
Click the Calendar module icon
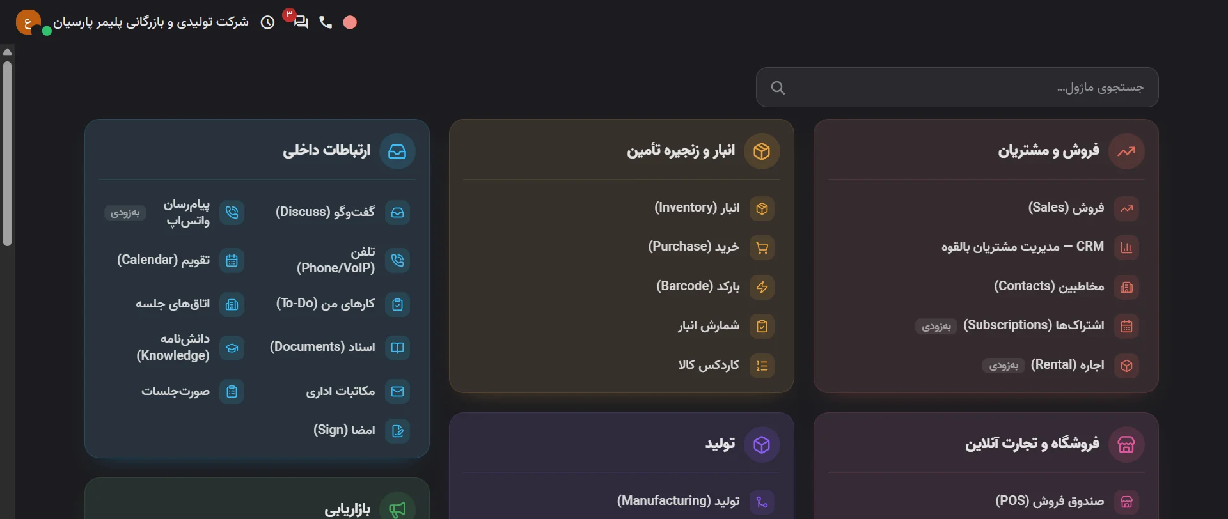click(x=232, y=261)
